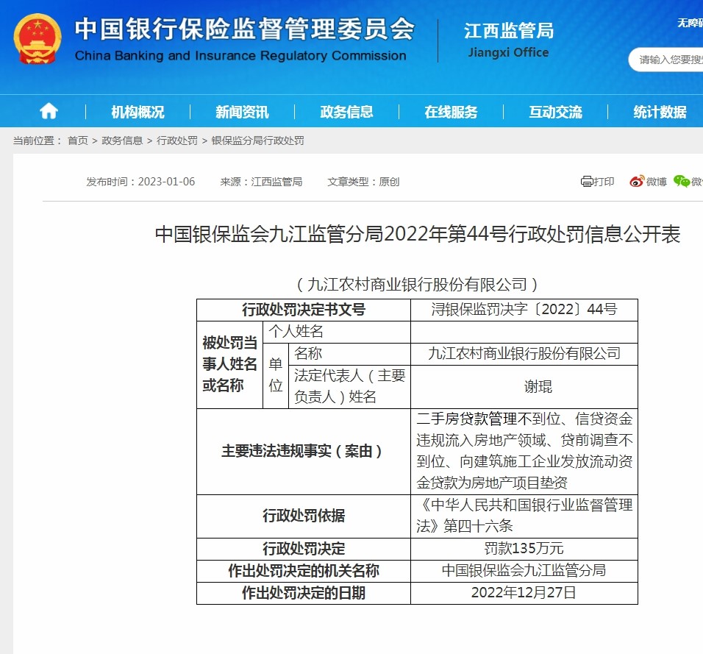This screenshot has width=703, height=654.
Task: Open the 统计数据 navigation item
Action: pos(660,112)
